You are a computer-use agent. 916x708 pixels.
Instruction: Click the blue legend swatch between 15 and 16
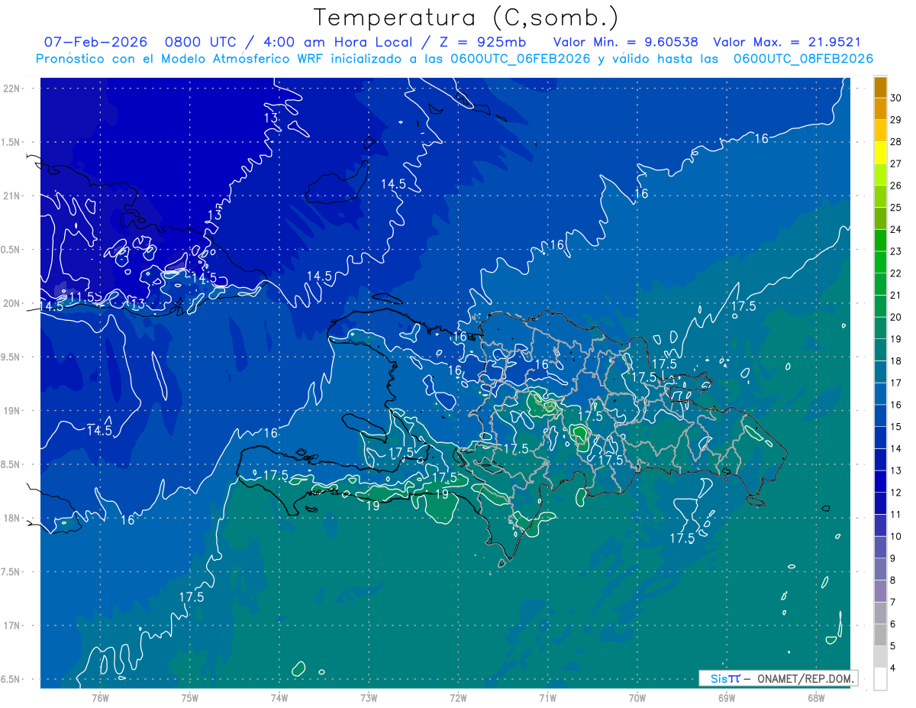coord(880,415)
